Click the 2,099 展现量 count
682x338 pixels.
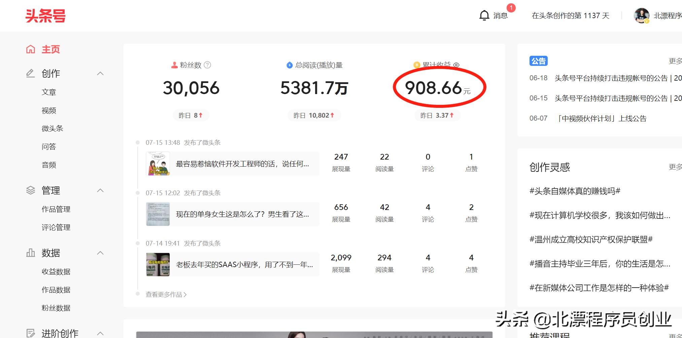click(341, 258)
